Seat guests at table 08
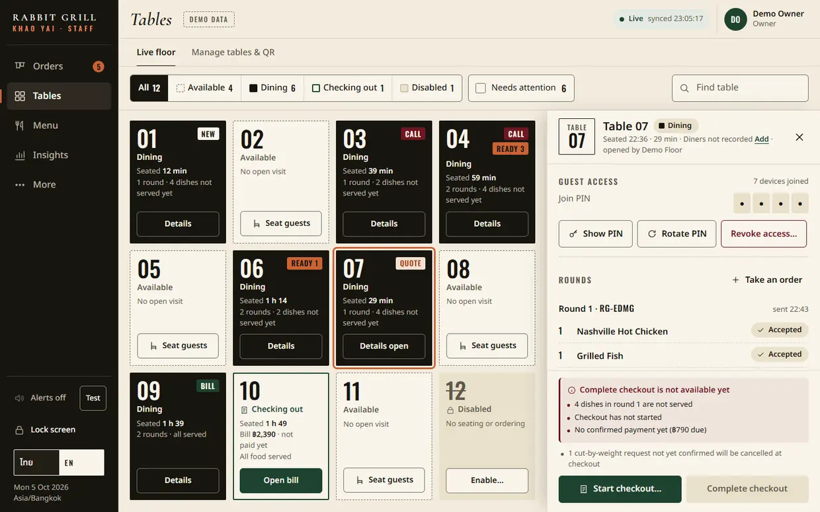The height and width of the screenshot is (512, 820). point(487,346)
